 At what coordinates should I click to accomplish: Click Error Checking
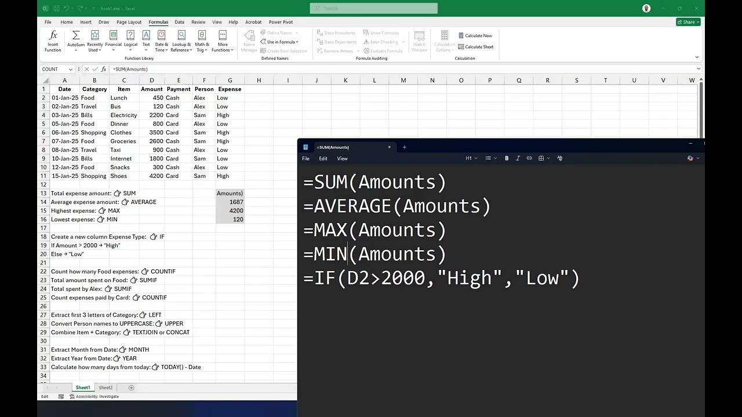tap(382, 42)
